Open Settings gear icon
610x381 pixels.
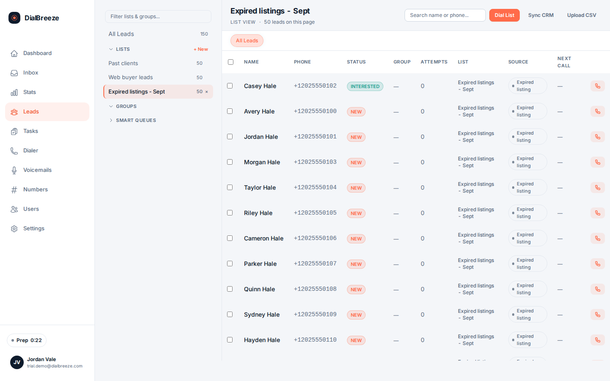click(x=14, y=229)
